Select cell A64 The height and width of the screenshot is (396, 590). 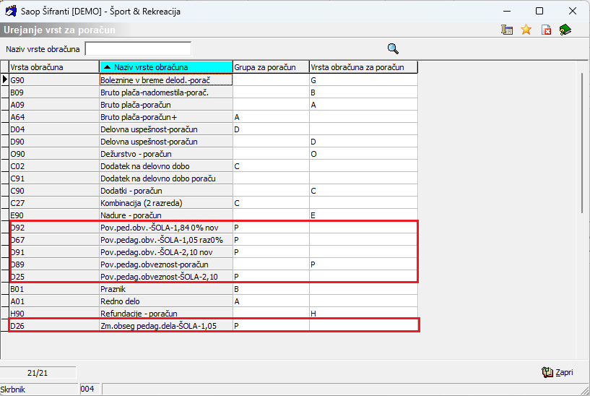pyautogui.click(x=54, y=116)
